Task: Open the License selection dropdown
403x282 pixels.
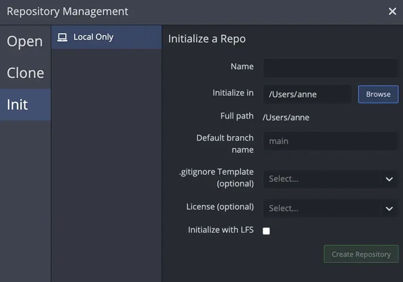Action: tap(330, 208)
